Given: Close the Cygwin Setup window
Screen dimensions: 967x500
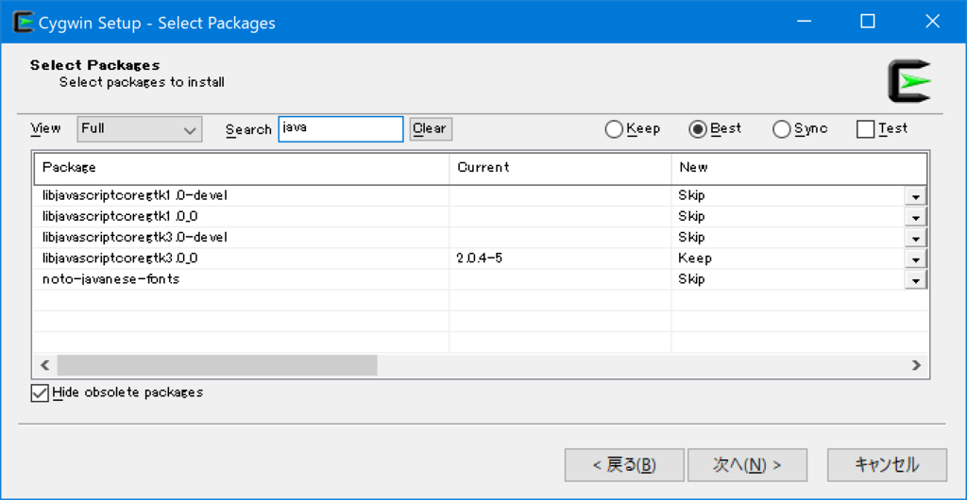Looking at the screenshot, I should point(932,22).
